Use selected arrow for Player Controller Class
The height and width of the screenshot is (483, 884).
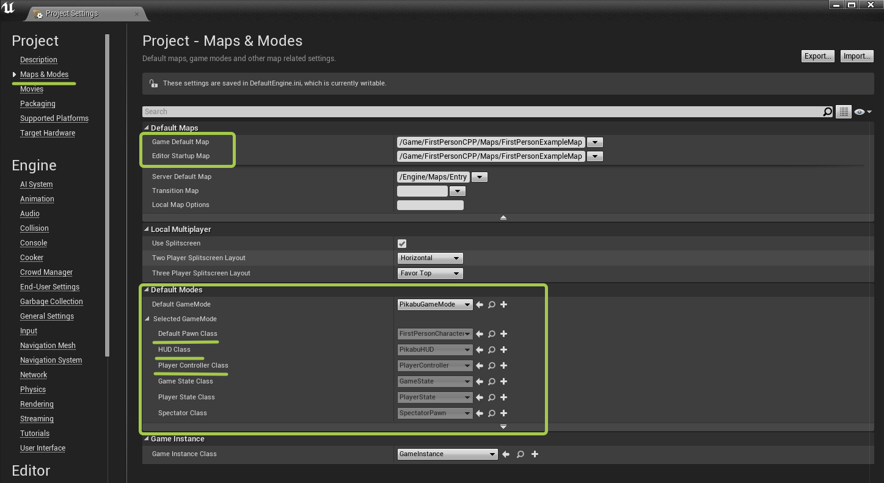pos(480,366)
